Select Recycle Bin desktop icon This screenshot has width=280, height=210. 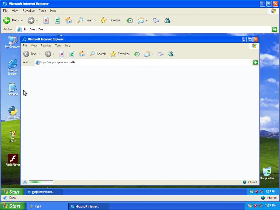267,173
